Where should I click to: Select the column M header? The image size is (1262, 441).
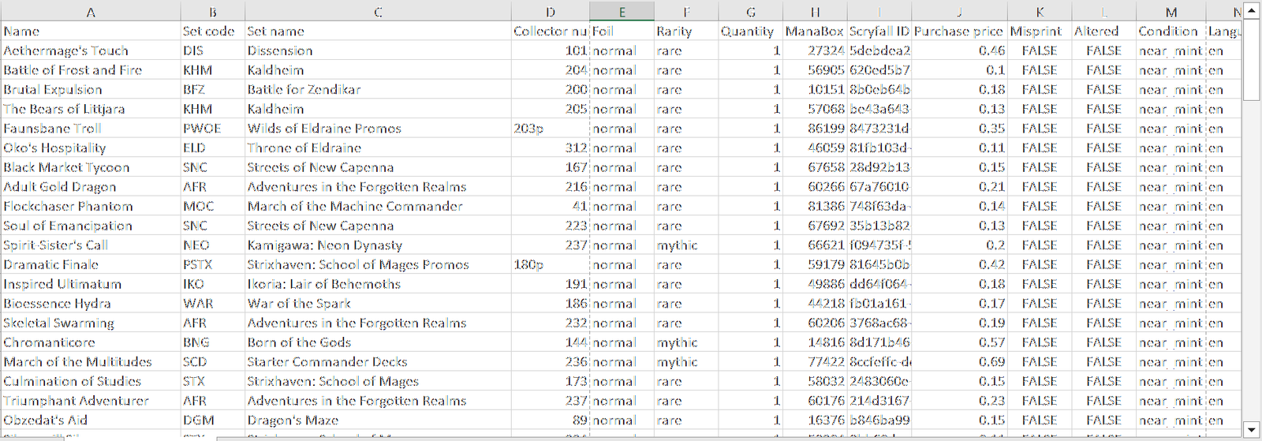[1171, 12]
